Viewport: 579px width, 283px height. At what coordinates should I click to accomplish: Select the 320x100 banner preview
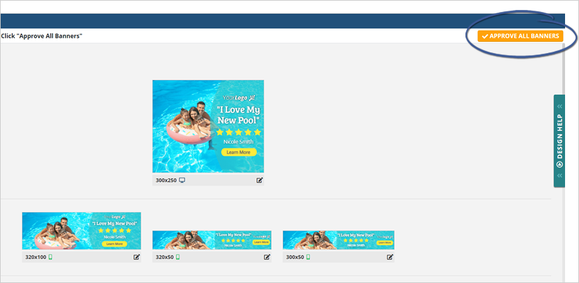click(81, 231)
